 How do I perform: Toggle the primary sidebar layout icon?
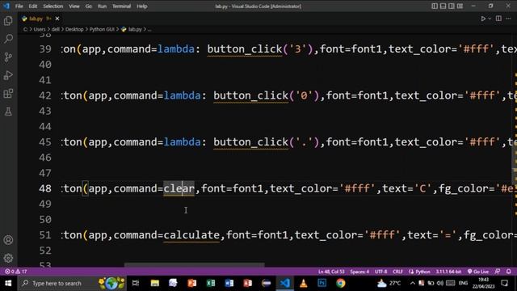(435, 6)
